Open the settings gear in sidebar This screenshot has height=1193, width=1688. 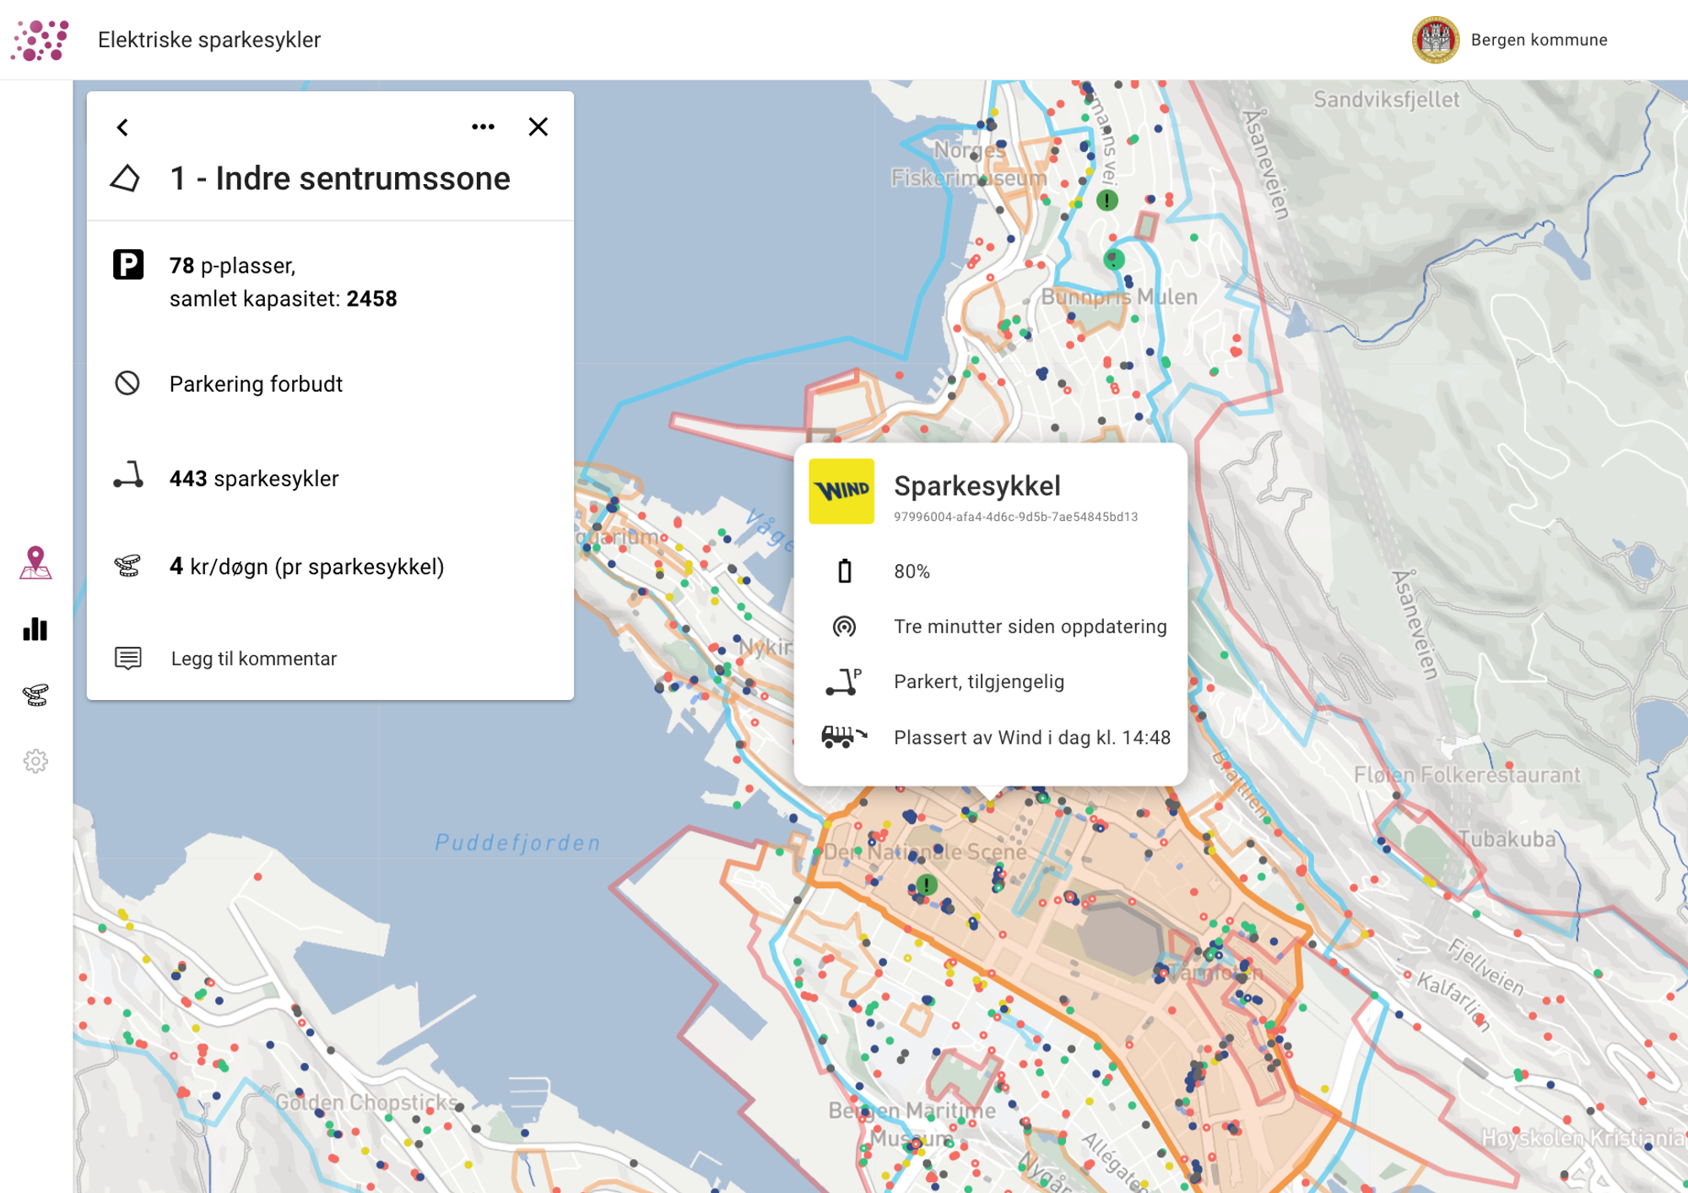click(x=35, y=762)
